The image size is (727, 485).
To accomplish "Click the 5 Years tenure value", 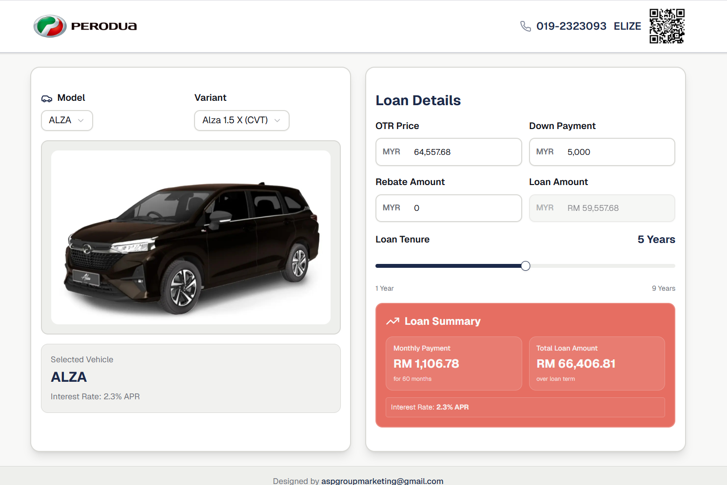I will pos(656,240).
